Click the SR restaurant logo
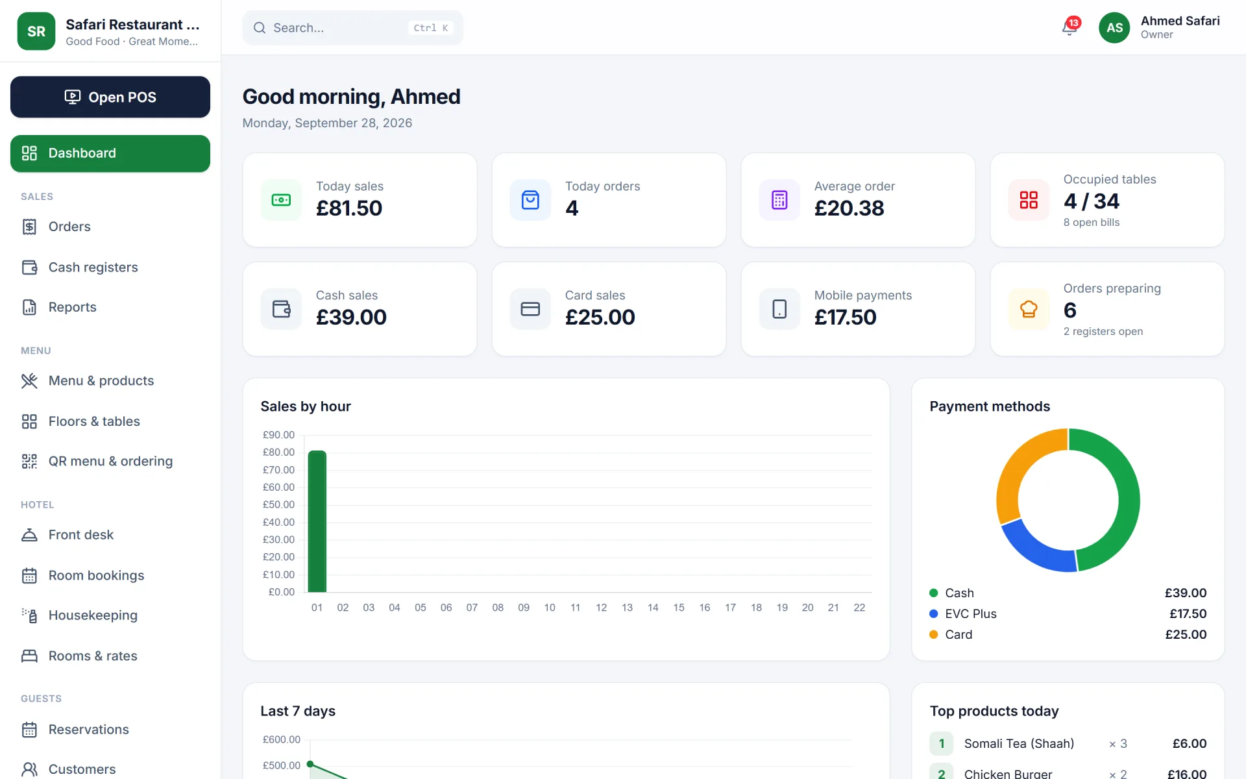The image size is (1246, 779). pyautogui.click(x=36, y=31)
